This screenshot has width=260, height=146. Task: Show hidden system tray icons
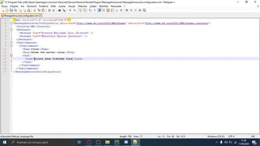217,142
